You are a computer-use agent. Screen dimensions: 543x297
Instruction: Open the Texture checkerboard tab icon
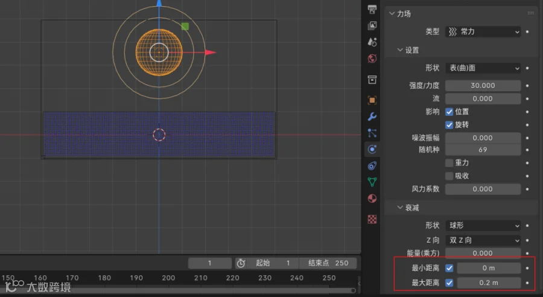[x=372, y=219]
